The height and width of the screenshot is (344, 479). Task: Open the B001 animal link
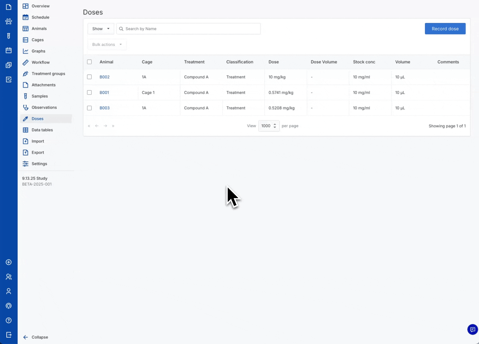click(104, 93)
